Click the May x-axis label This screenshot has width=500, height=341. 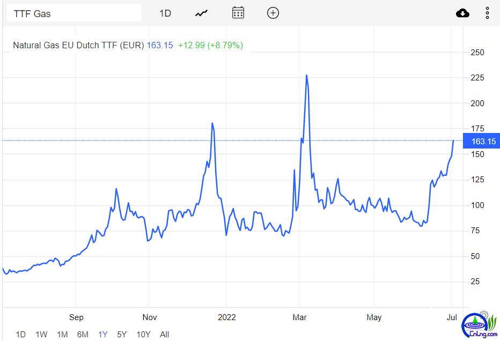(x=374, y=317)
